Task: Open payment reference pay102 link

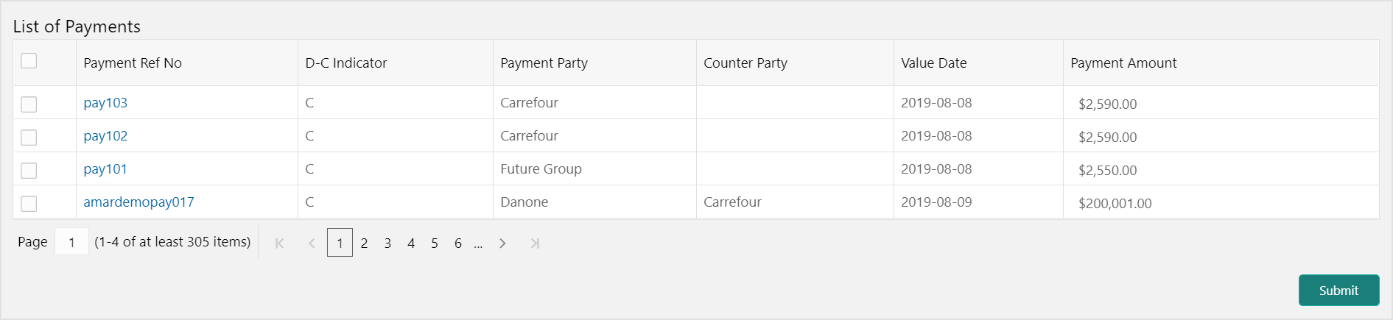Action: [x=105, y=136]
